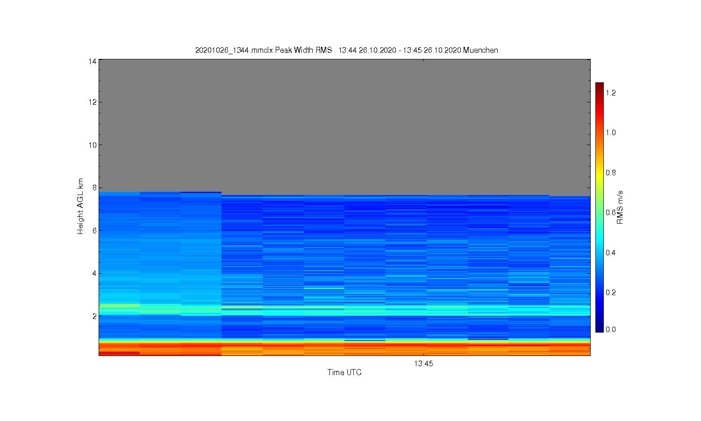Image resolution: width=701 pixels, height=421 pixels.
Task: Click the 0.0 dark blue colorbar bottom
Action: [x=600, y=329]
